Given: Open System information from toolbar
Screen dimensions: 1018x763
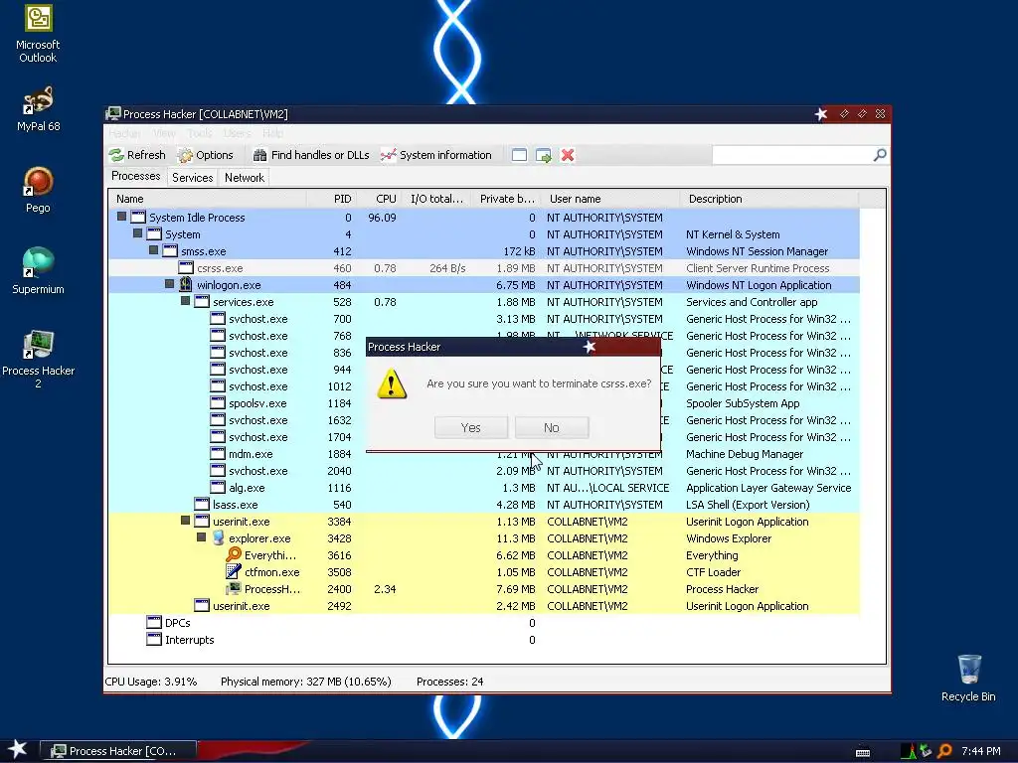Looking at the screenshot, I should click(436, 155).
